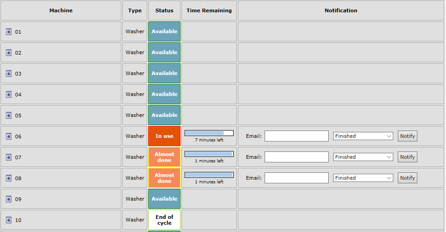Click the washer icon for machine 01
The height and width of the screenshot is (232, 446).
(9, 32)
